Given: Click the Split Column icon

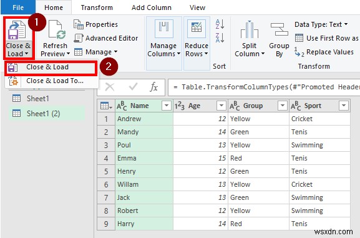Looking at the screenshot, I should click(x=250, y=29).
